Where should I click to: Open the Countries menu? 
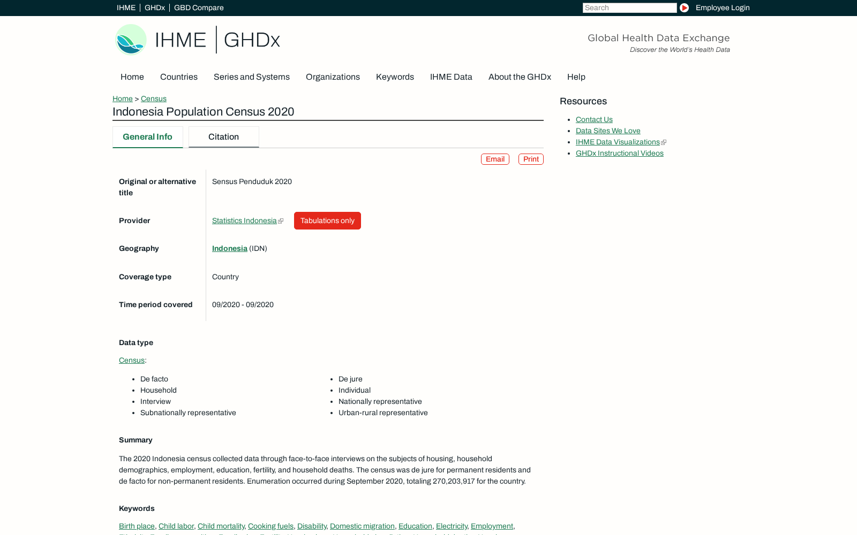tap(179, 77)
